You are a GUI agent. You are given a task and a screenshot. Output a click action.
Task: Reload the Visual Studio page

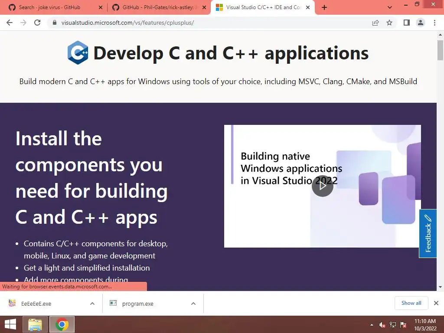[x=37, y=23]
